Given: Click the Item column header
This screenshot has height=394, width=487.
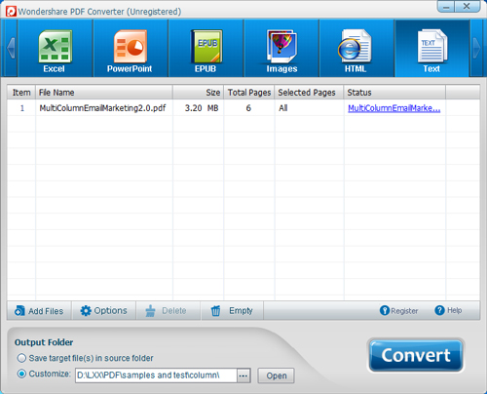Looking at the screenshot, I should coord(21,93).
